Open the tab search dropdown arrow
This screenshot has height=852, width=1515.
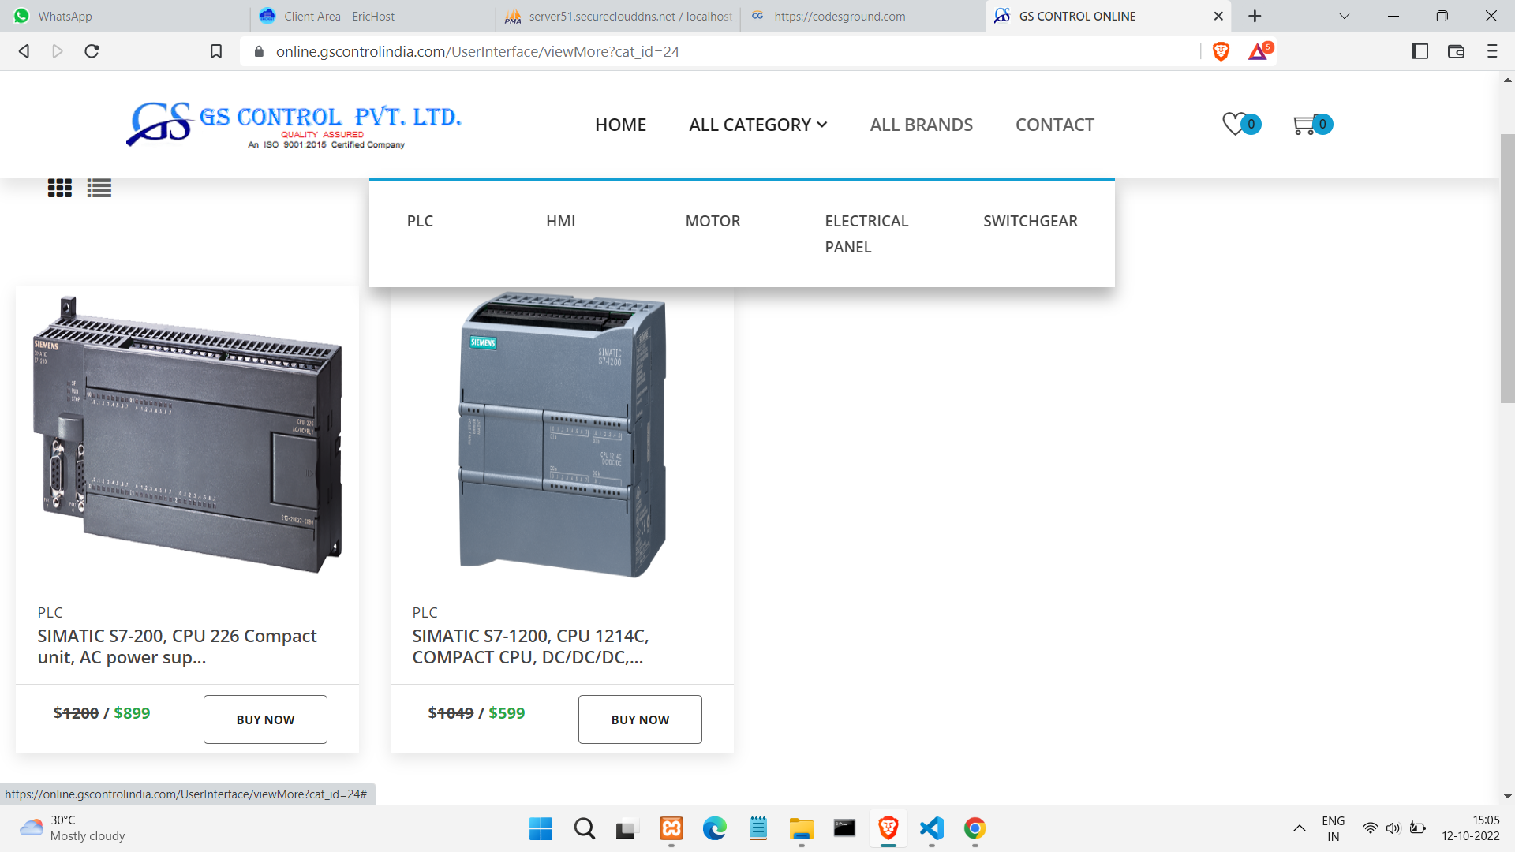pos(1345,16)
